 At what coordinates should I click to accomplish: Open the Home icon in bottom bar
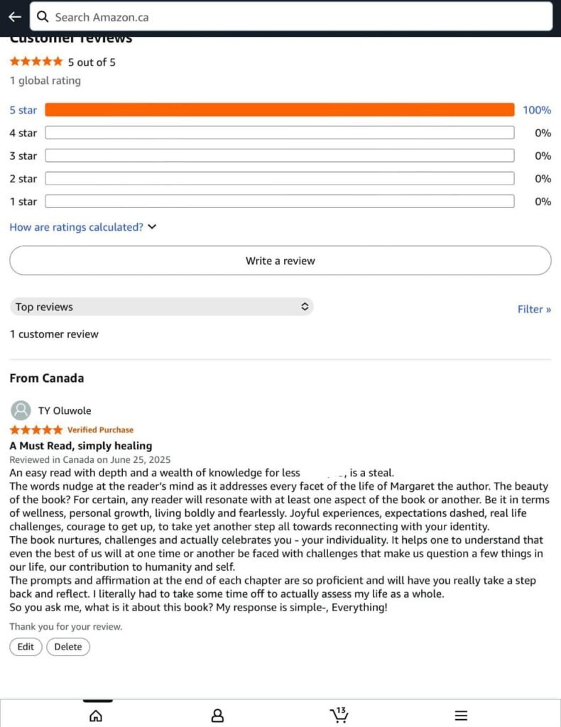pos(95,715)
